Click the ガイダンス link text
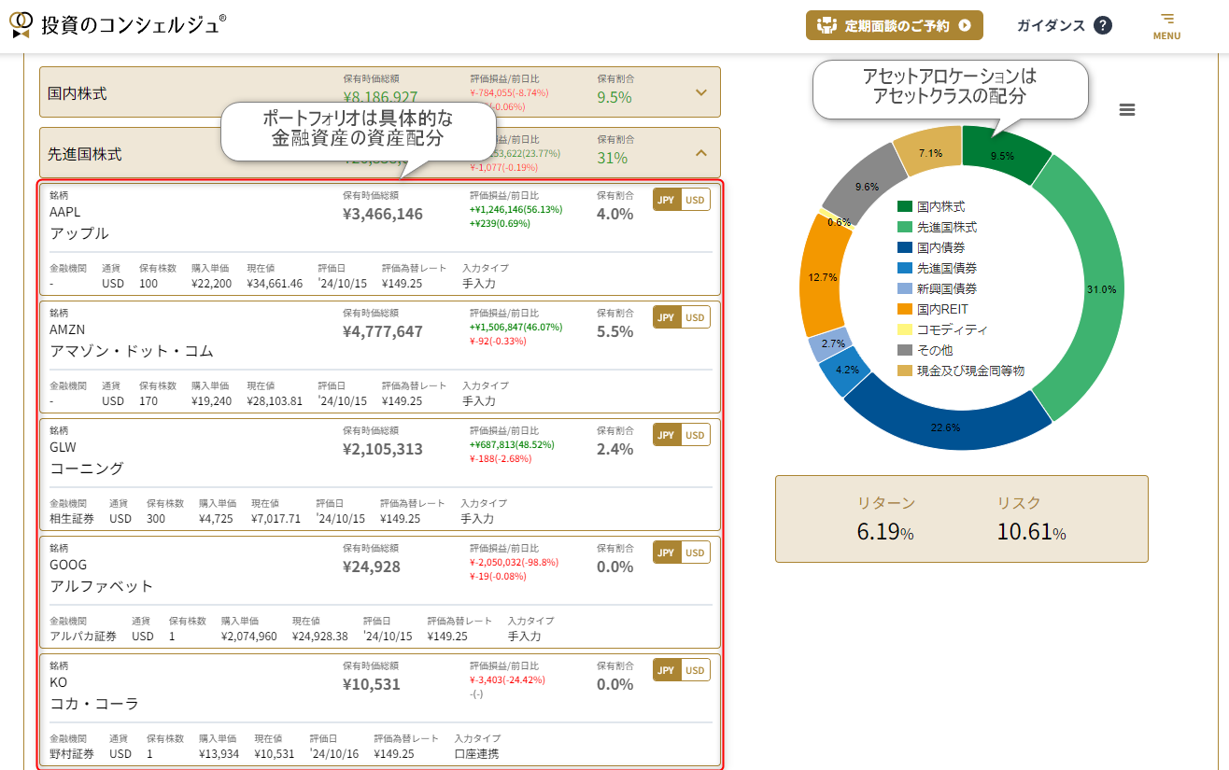 [1051, 25]
